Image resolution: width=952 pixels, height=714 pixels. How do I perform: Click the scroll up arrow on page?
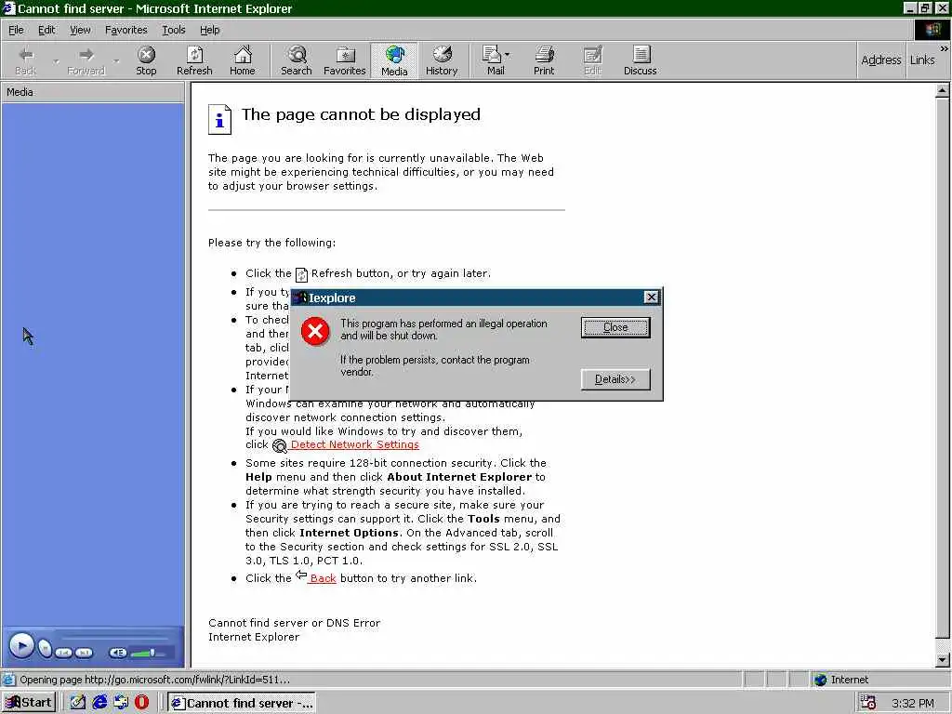coord(942,91)
